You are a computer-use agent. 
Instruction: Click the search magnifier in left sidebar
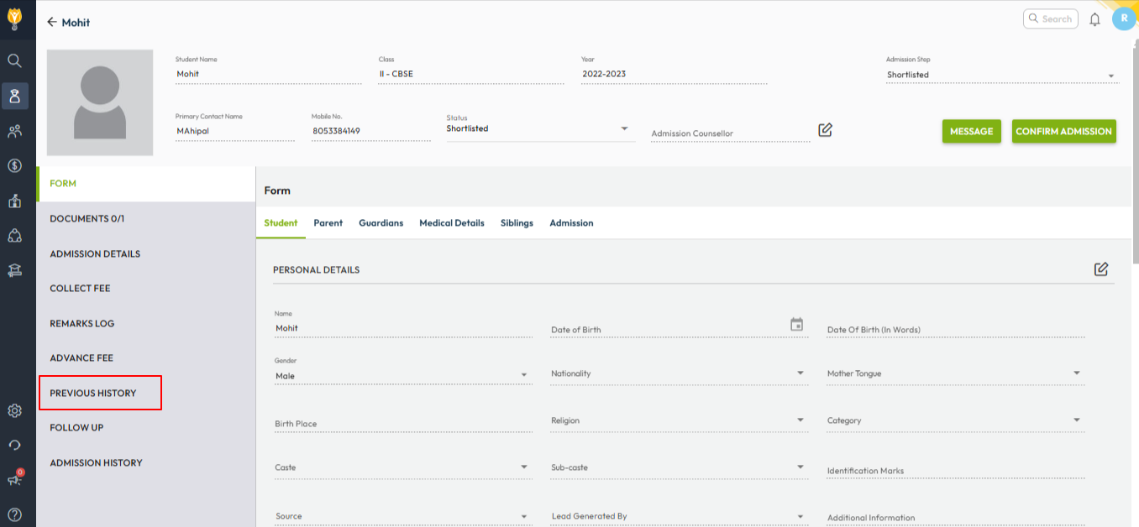point(14,60)
